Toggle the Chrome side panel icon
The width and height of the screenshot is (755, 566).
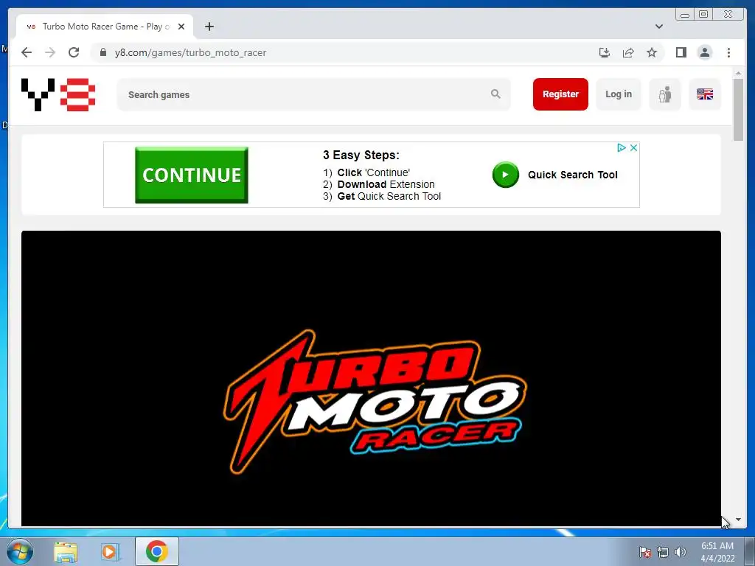pos(681,52)
